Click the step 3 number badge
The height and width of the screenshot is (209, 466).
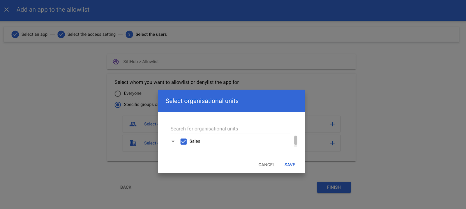[129, 34]
